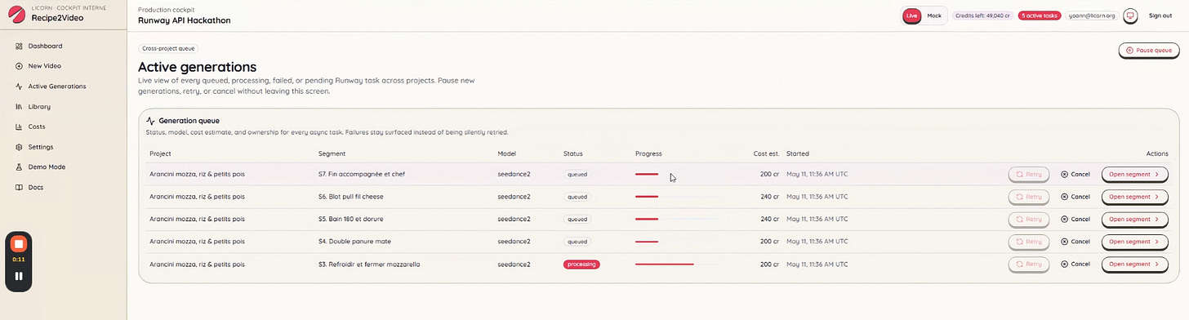Click queued status in S4 row
Image resolution: width=1189 pixels, height=320 pixels.
(577, 242)
